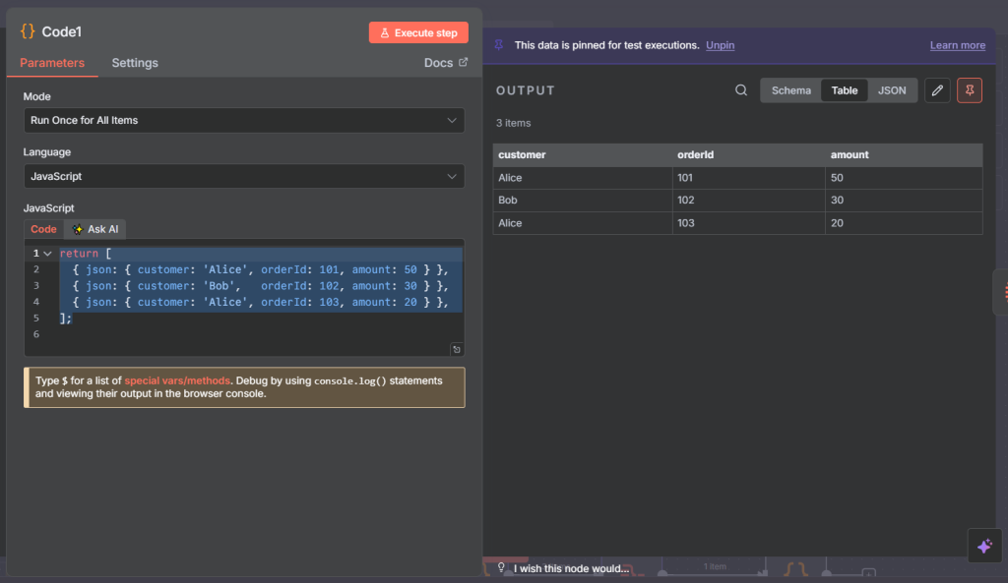
Task: Click the lightbulb icon beside 'I wish this node would'
Action: (501, 567)
